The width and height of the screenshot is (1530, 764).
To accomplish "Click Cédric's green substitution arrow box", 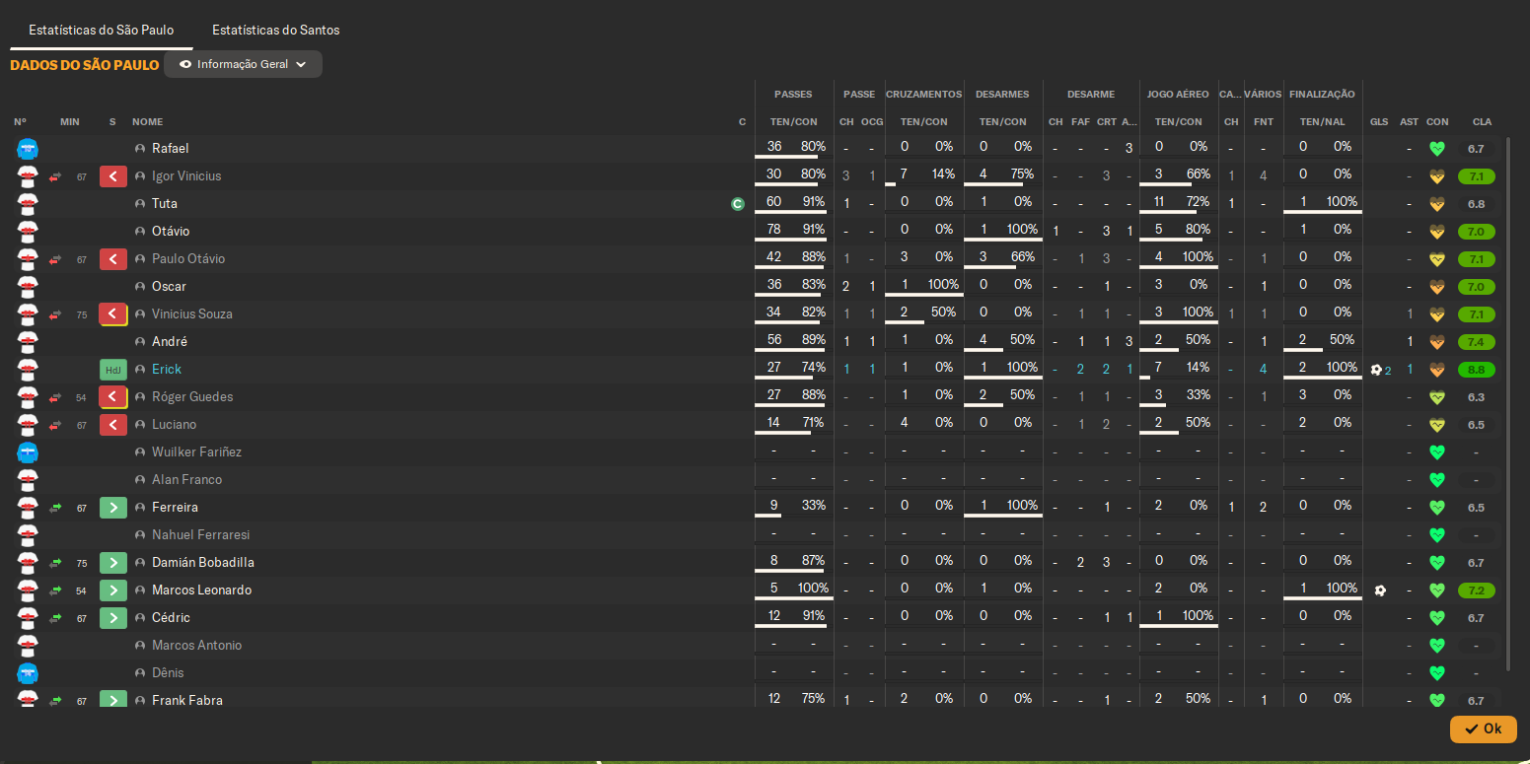I will click(113, 618).
